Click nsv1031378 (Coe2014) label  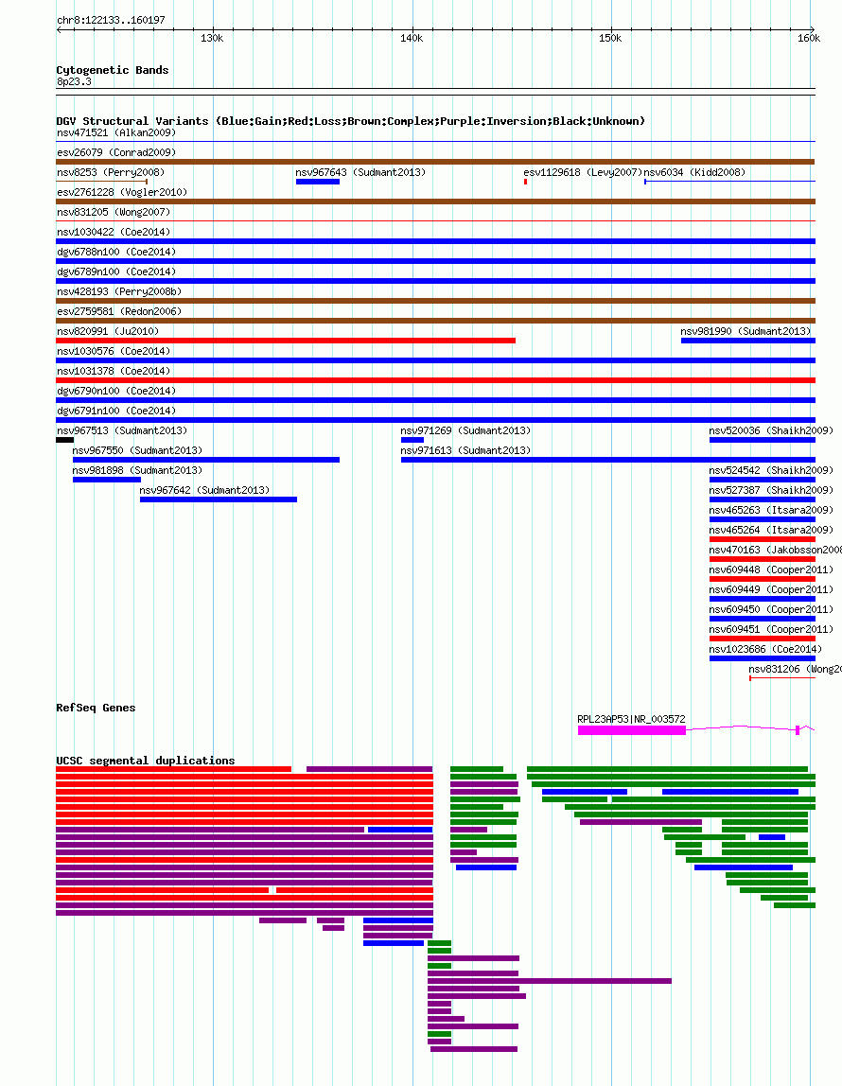pos(114,371)
